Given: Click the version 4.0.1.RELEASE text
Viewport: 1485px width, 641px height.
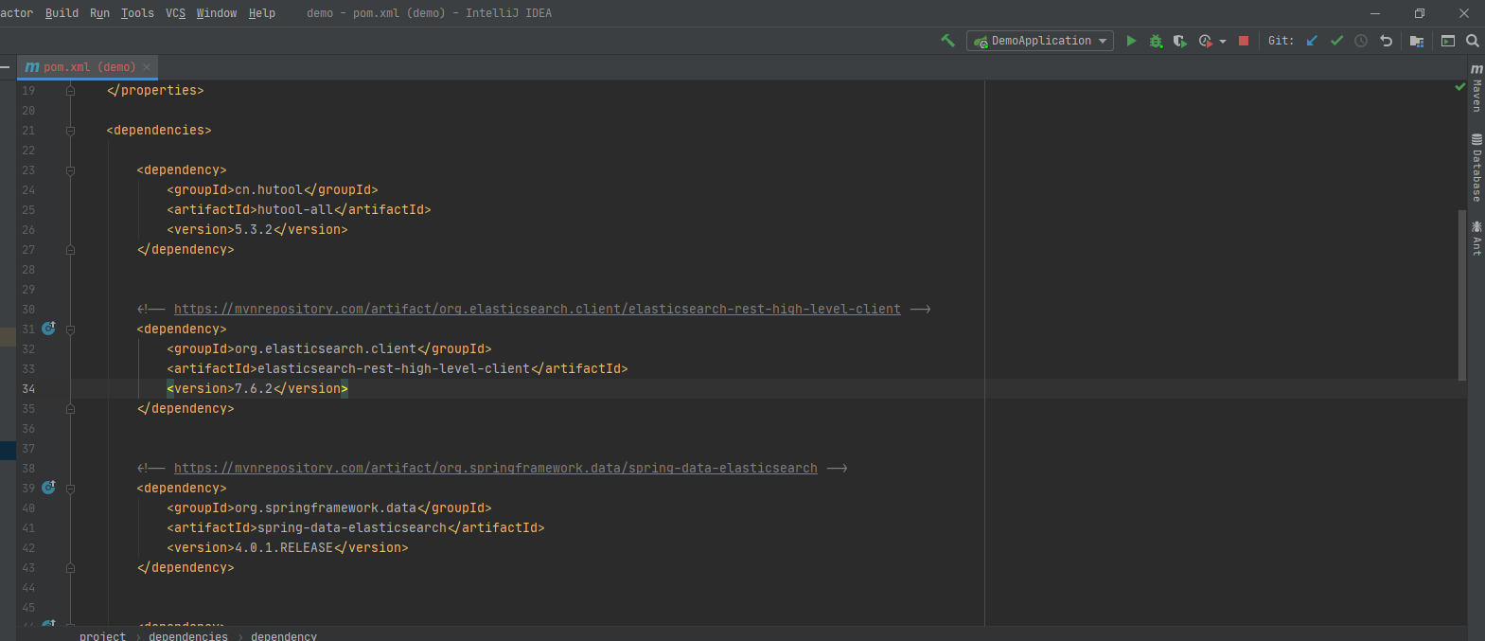Looking at the screenshot, I should pyautogui.click(x=284, y=547).
